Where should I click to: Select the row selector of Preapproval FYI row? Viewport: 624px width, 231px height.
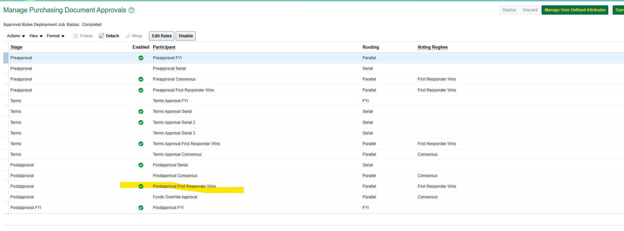6,58
